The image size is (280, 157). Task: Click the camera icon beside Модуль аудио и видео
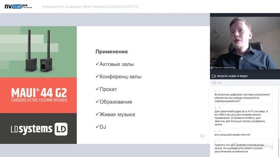(x=213, y=76)
